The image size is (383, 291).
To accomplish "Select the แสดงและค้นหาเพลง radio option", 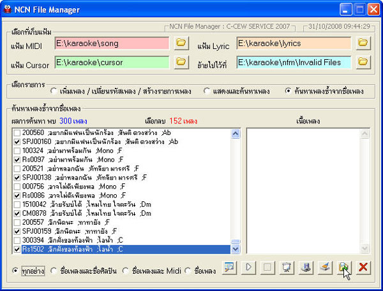I will point(207,91).
